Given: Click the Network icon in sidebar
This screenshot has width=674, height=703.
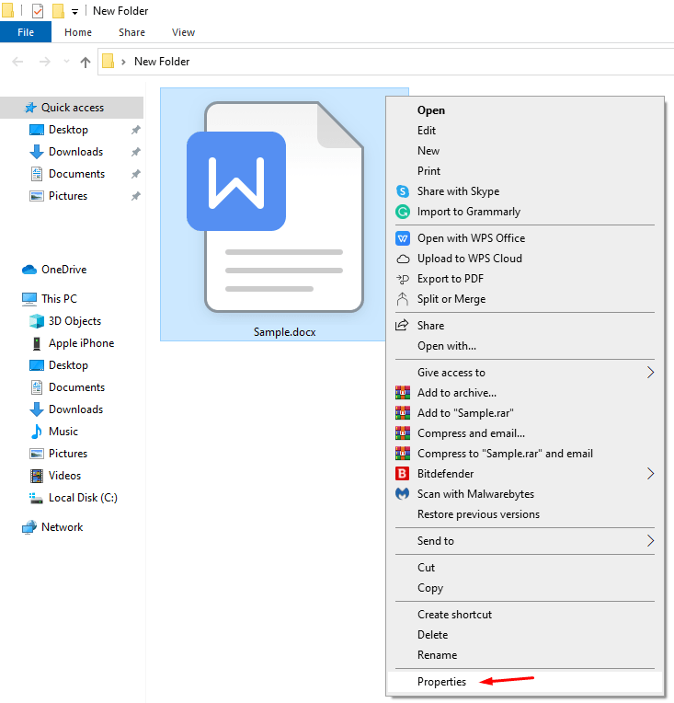Looking at the screenshot, I should click(29, 527).
